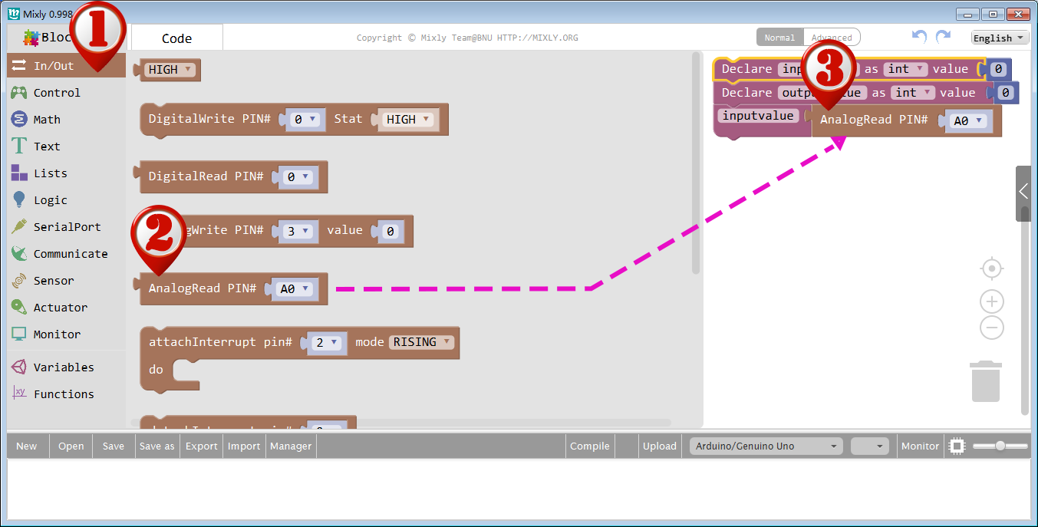Click the Open button
1038x527 pixels.
click(x=71, y=446)
